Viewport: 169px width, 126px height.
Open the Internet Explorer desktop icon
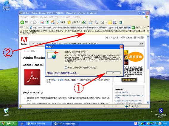[6, 5]
